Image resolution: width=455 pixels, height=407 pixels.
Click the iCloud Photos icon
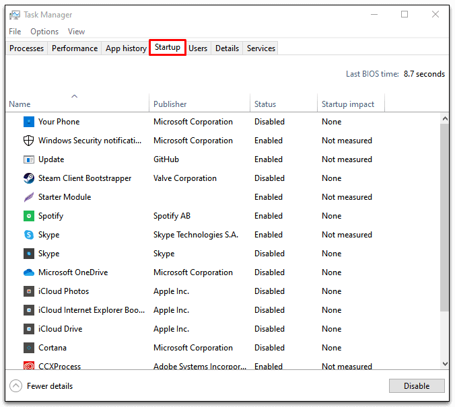point(29,291)
